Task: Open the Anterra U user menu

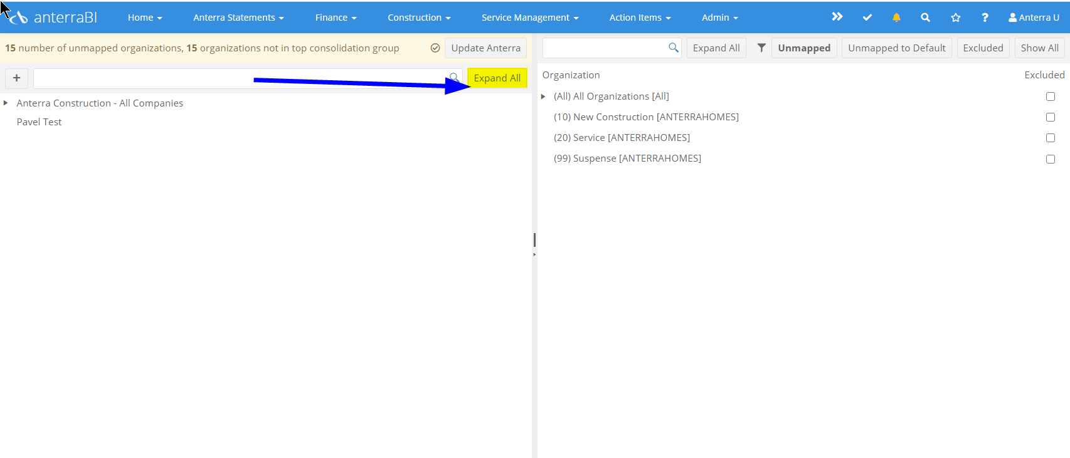Action: point(1034,18)
